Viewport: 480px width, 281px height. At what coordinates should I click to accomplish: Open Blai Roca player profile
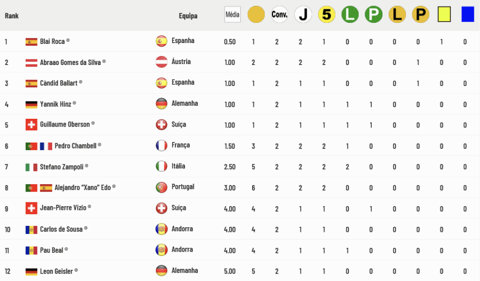pos(52,41)
